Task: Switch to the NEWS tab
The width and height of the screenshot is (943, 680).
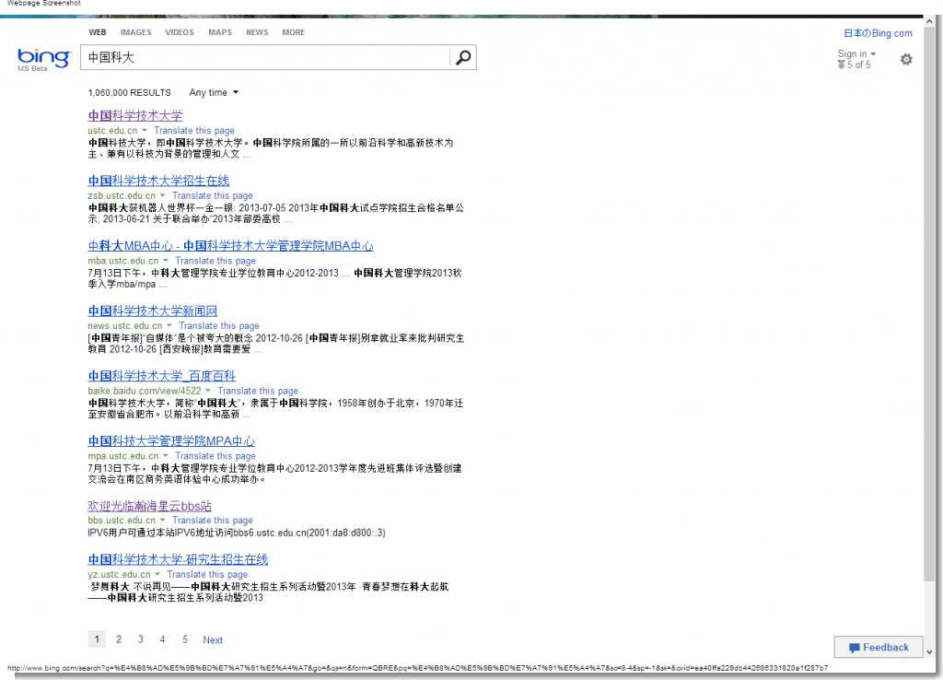Action: pyautogui.click(x=257, y=32)
